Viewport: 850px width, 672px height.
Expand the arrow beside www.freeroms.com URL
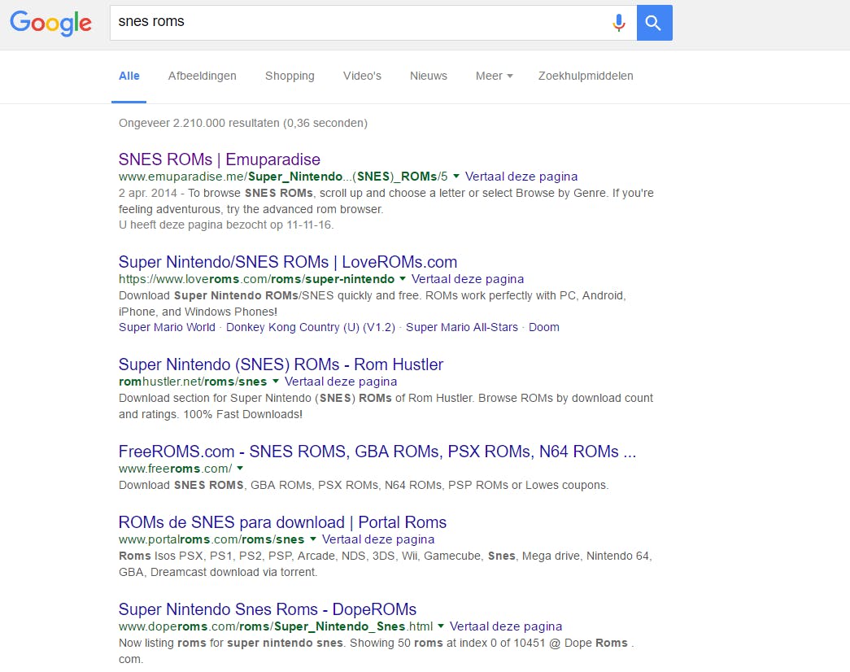click(x=240, y=468)
